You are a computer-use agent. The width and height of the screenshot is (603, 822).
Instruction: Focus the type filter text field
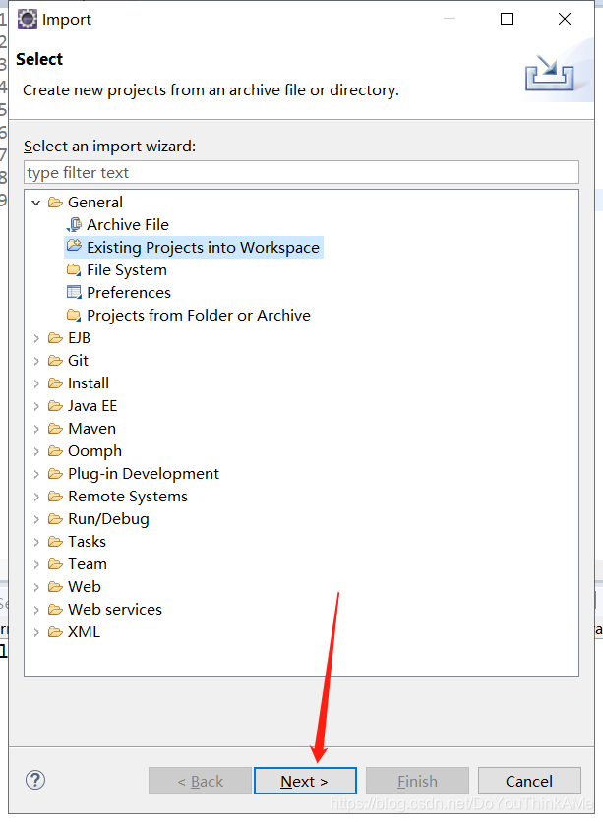pyautogui.click(x=301, y=172)
